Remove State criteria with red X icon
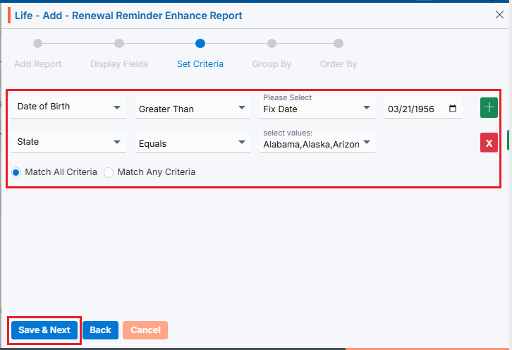Image resolution: width=512 pixels, height=350 pixels. [489, 143]
